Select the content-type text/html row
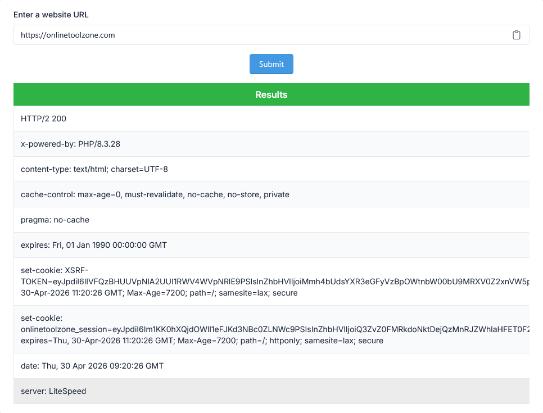 (271, 169)
